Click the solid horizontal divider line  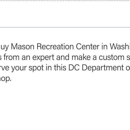[65, 27]
